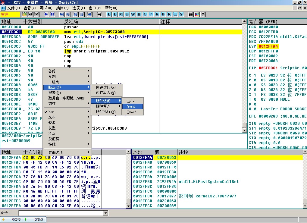Click the 反汇编 column header
Screen dimensions: 307x223
pos(111,21)
